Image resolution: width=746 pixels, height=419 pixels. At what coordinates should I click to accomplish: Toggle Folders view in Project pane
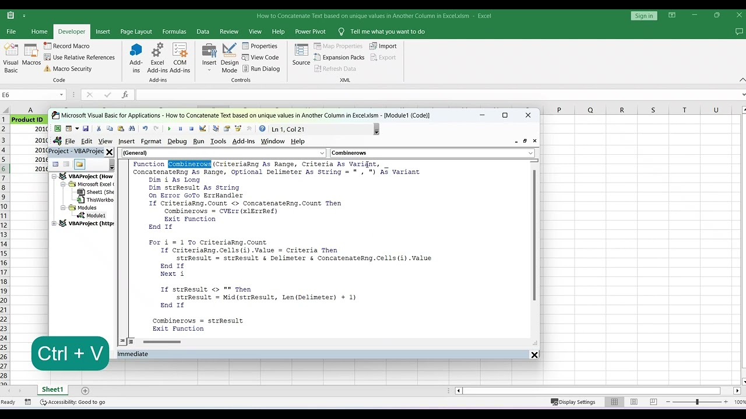pos(79,164)
